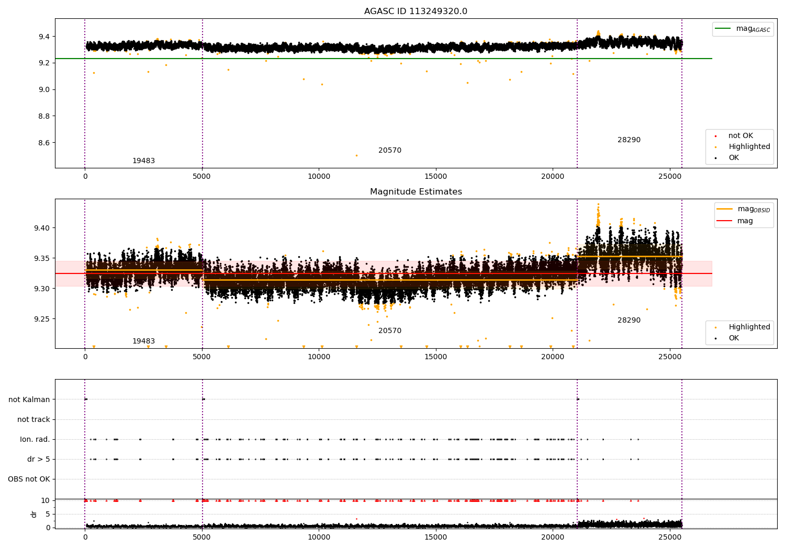Click y-tick 9.2 on top plot
This screenshot has height=549, width=785.
pyautogui.click(x=44, y=63)
